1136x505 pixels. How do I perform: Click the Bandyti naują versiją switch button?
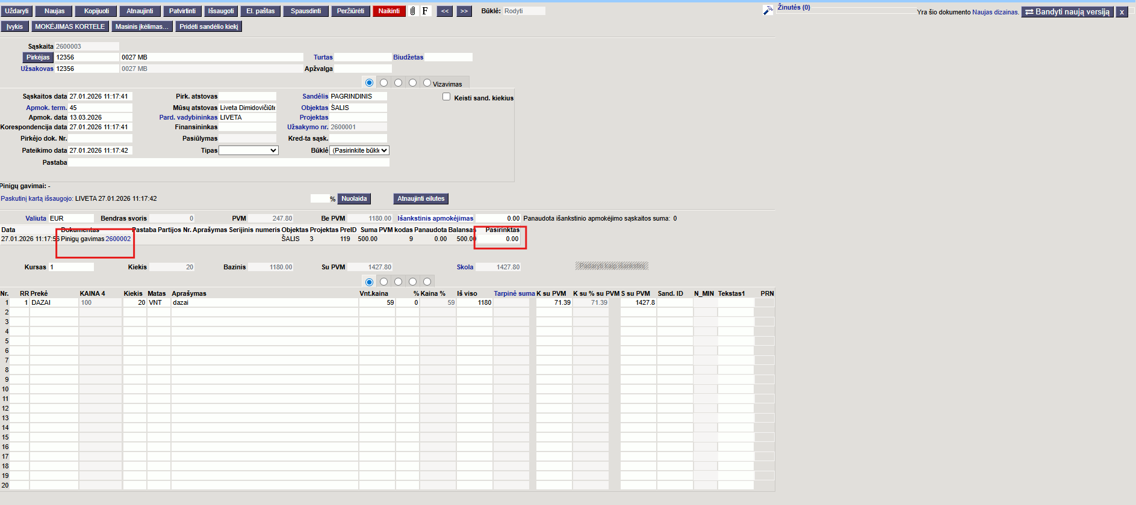(1067, 12)
